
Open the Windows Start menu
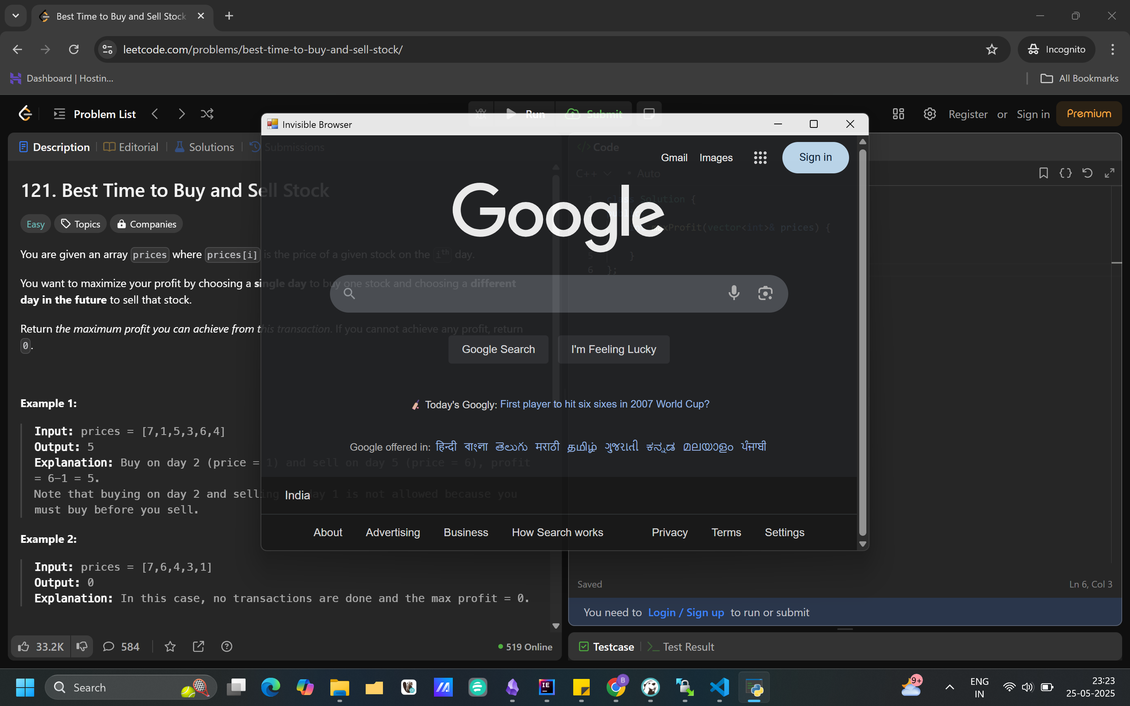coord(25,687)
